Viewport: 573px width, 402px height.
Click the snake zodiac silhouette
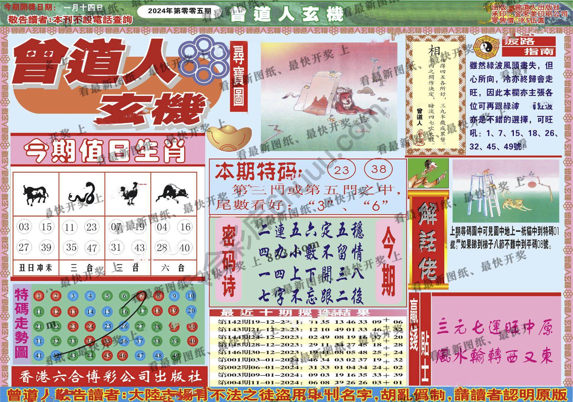tap(82, 194)
